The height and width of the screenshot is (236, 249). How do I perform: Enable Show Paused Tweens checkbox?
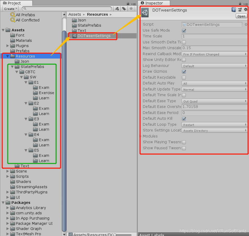[184, 148]
